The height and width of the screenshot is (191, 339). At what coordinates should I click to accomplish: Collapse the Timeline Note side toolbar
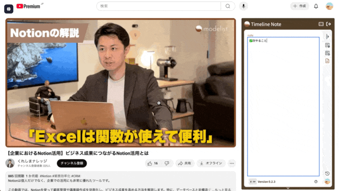[x=327, y=37]
